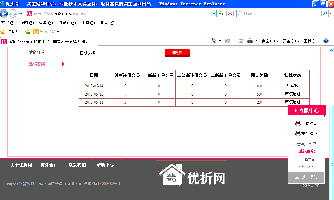The width and height of the screenshot is (334, 200).
Task: Click the 投诉建议 QQ contact
Action: 306,134
